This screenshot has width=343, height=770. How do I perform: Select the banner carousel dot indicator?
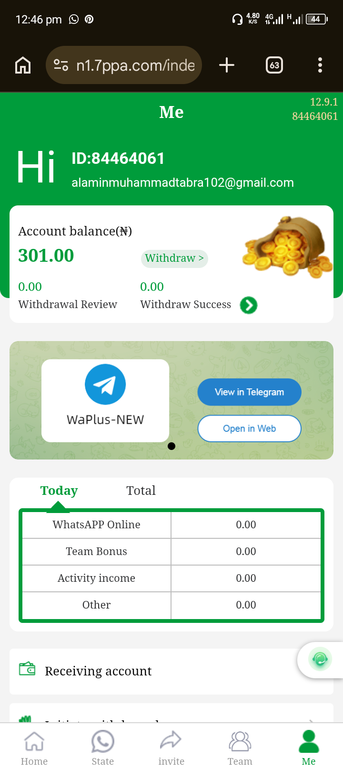click(171, 446)
